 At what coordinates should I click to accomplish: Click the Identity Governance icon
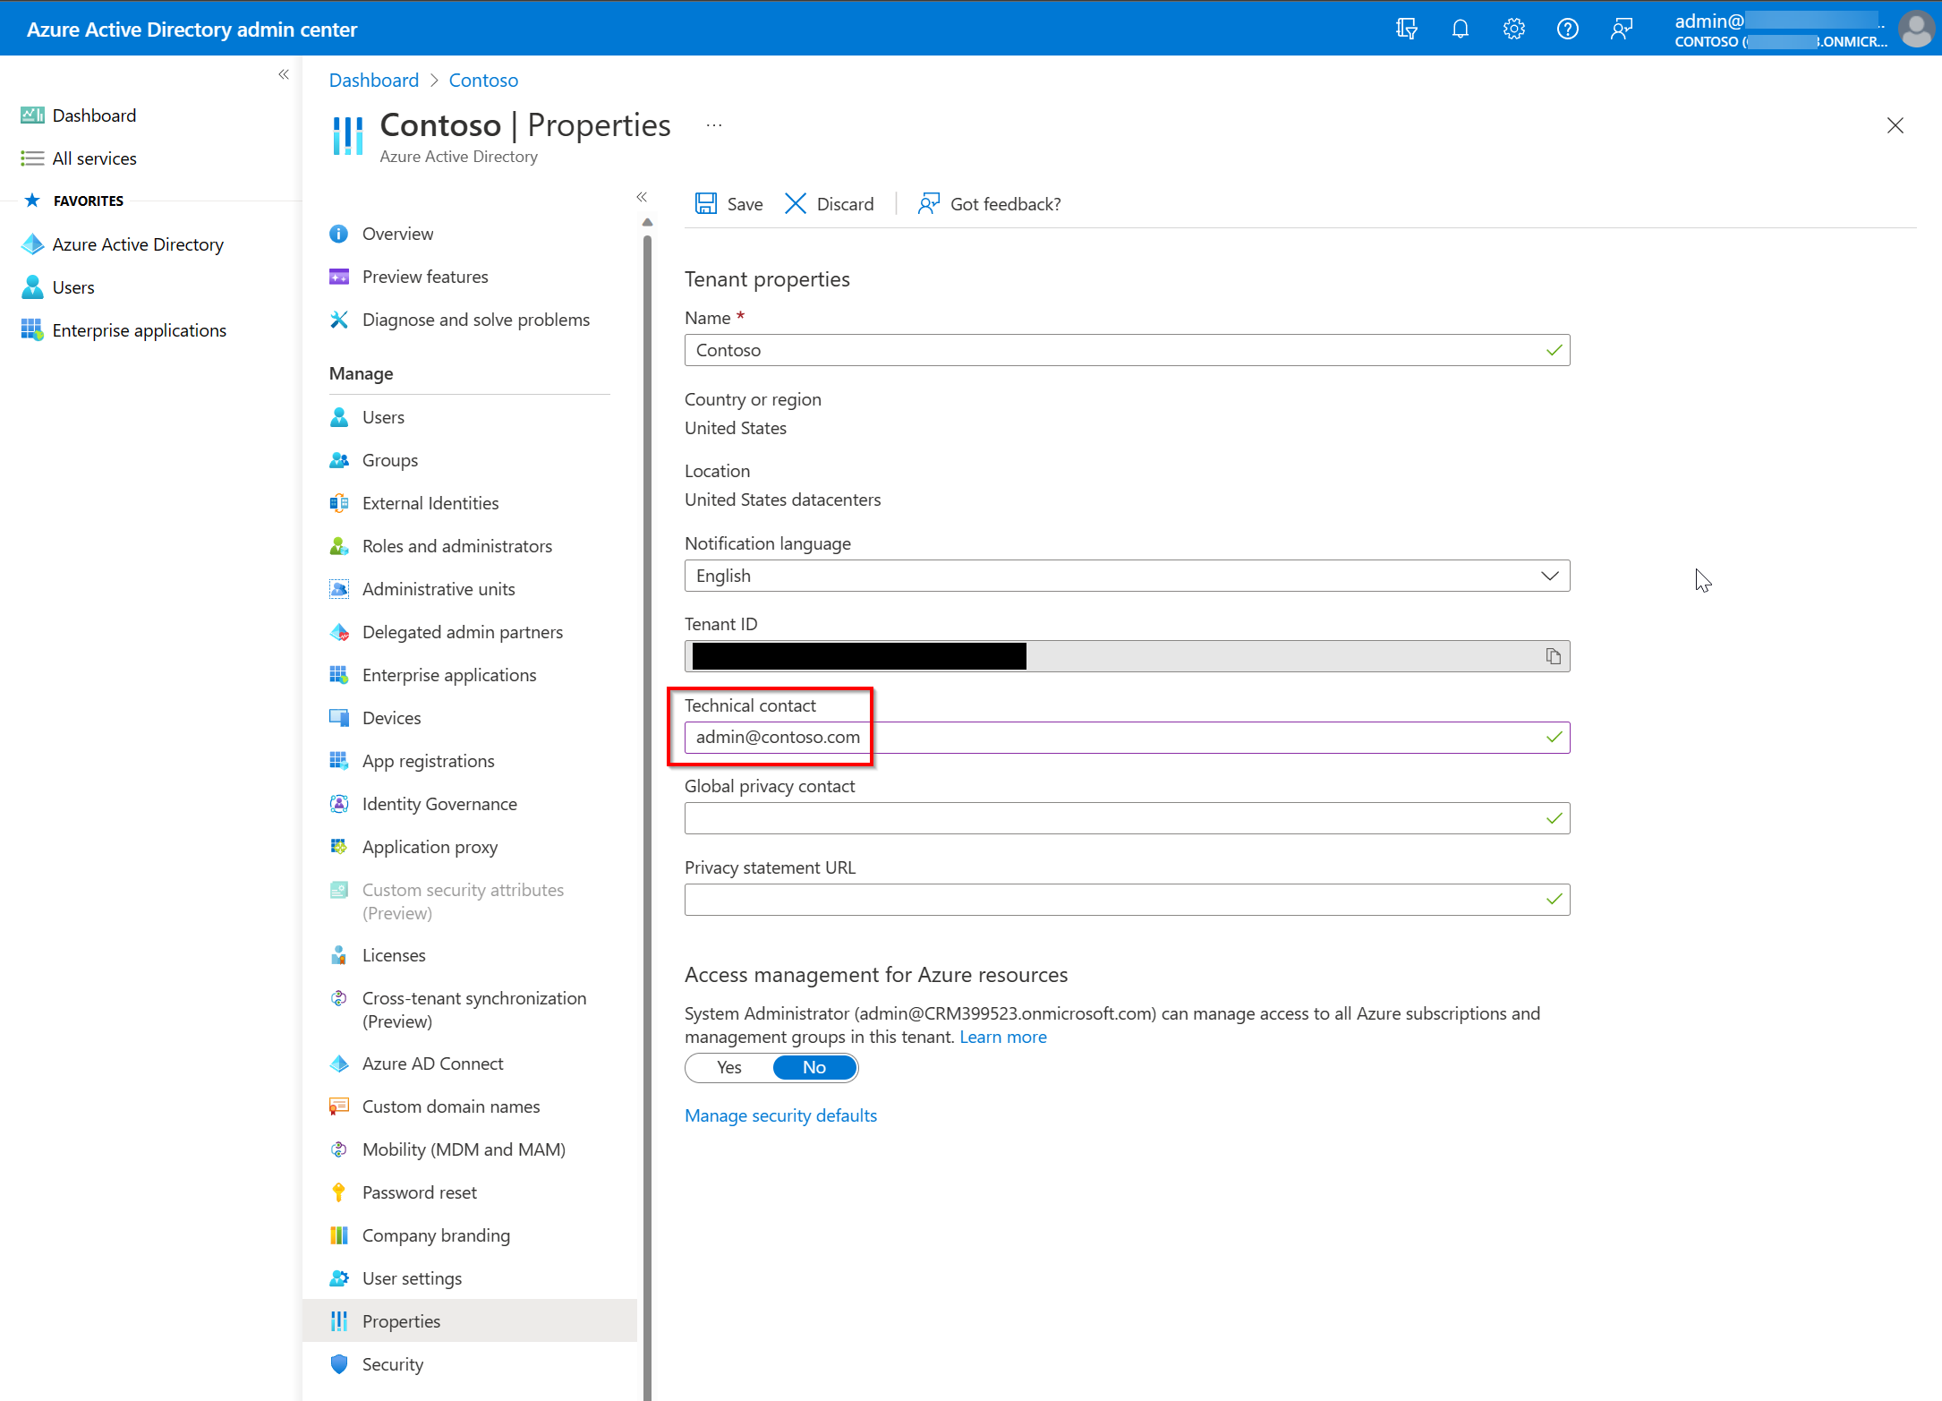tap(339, 802)
